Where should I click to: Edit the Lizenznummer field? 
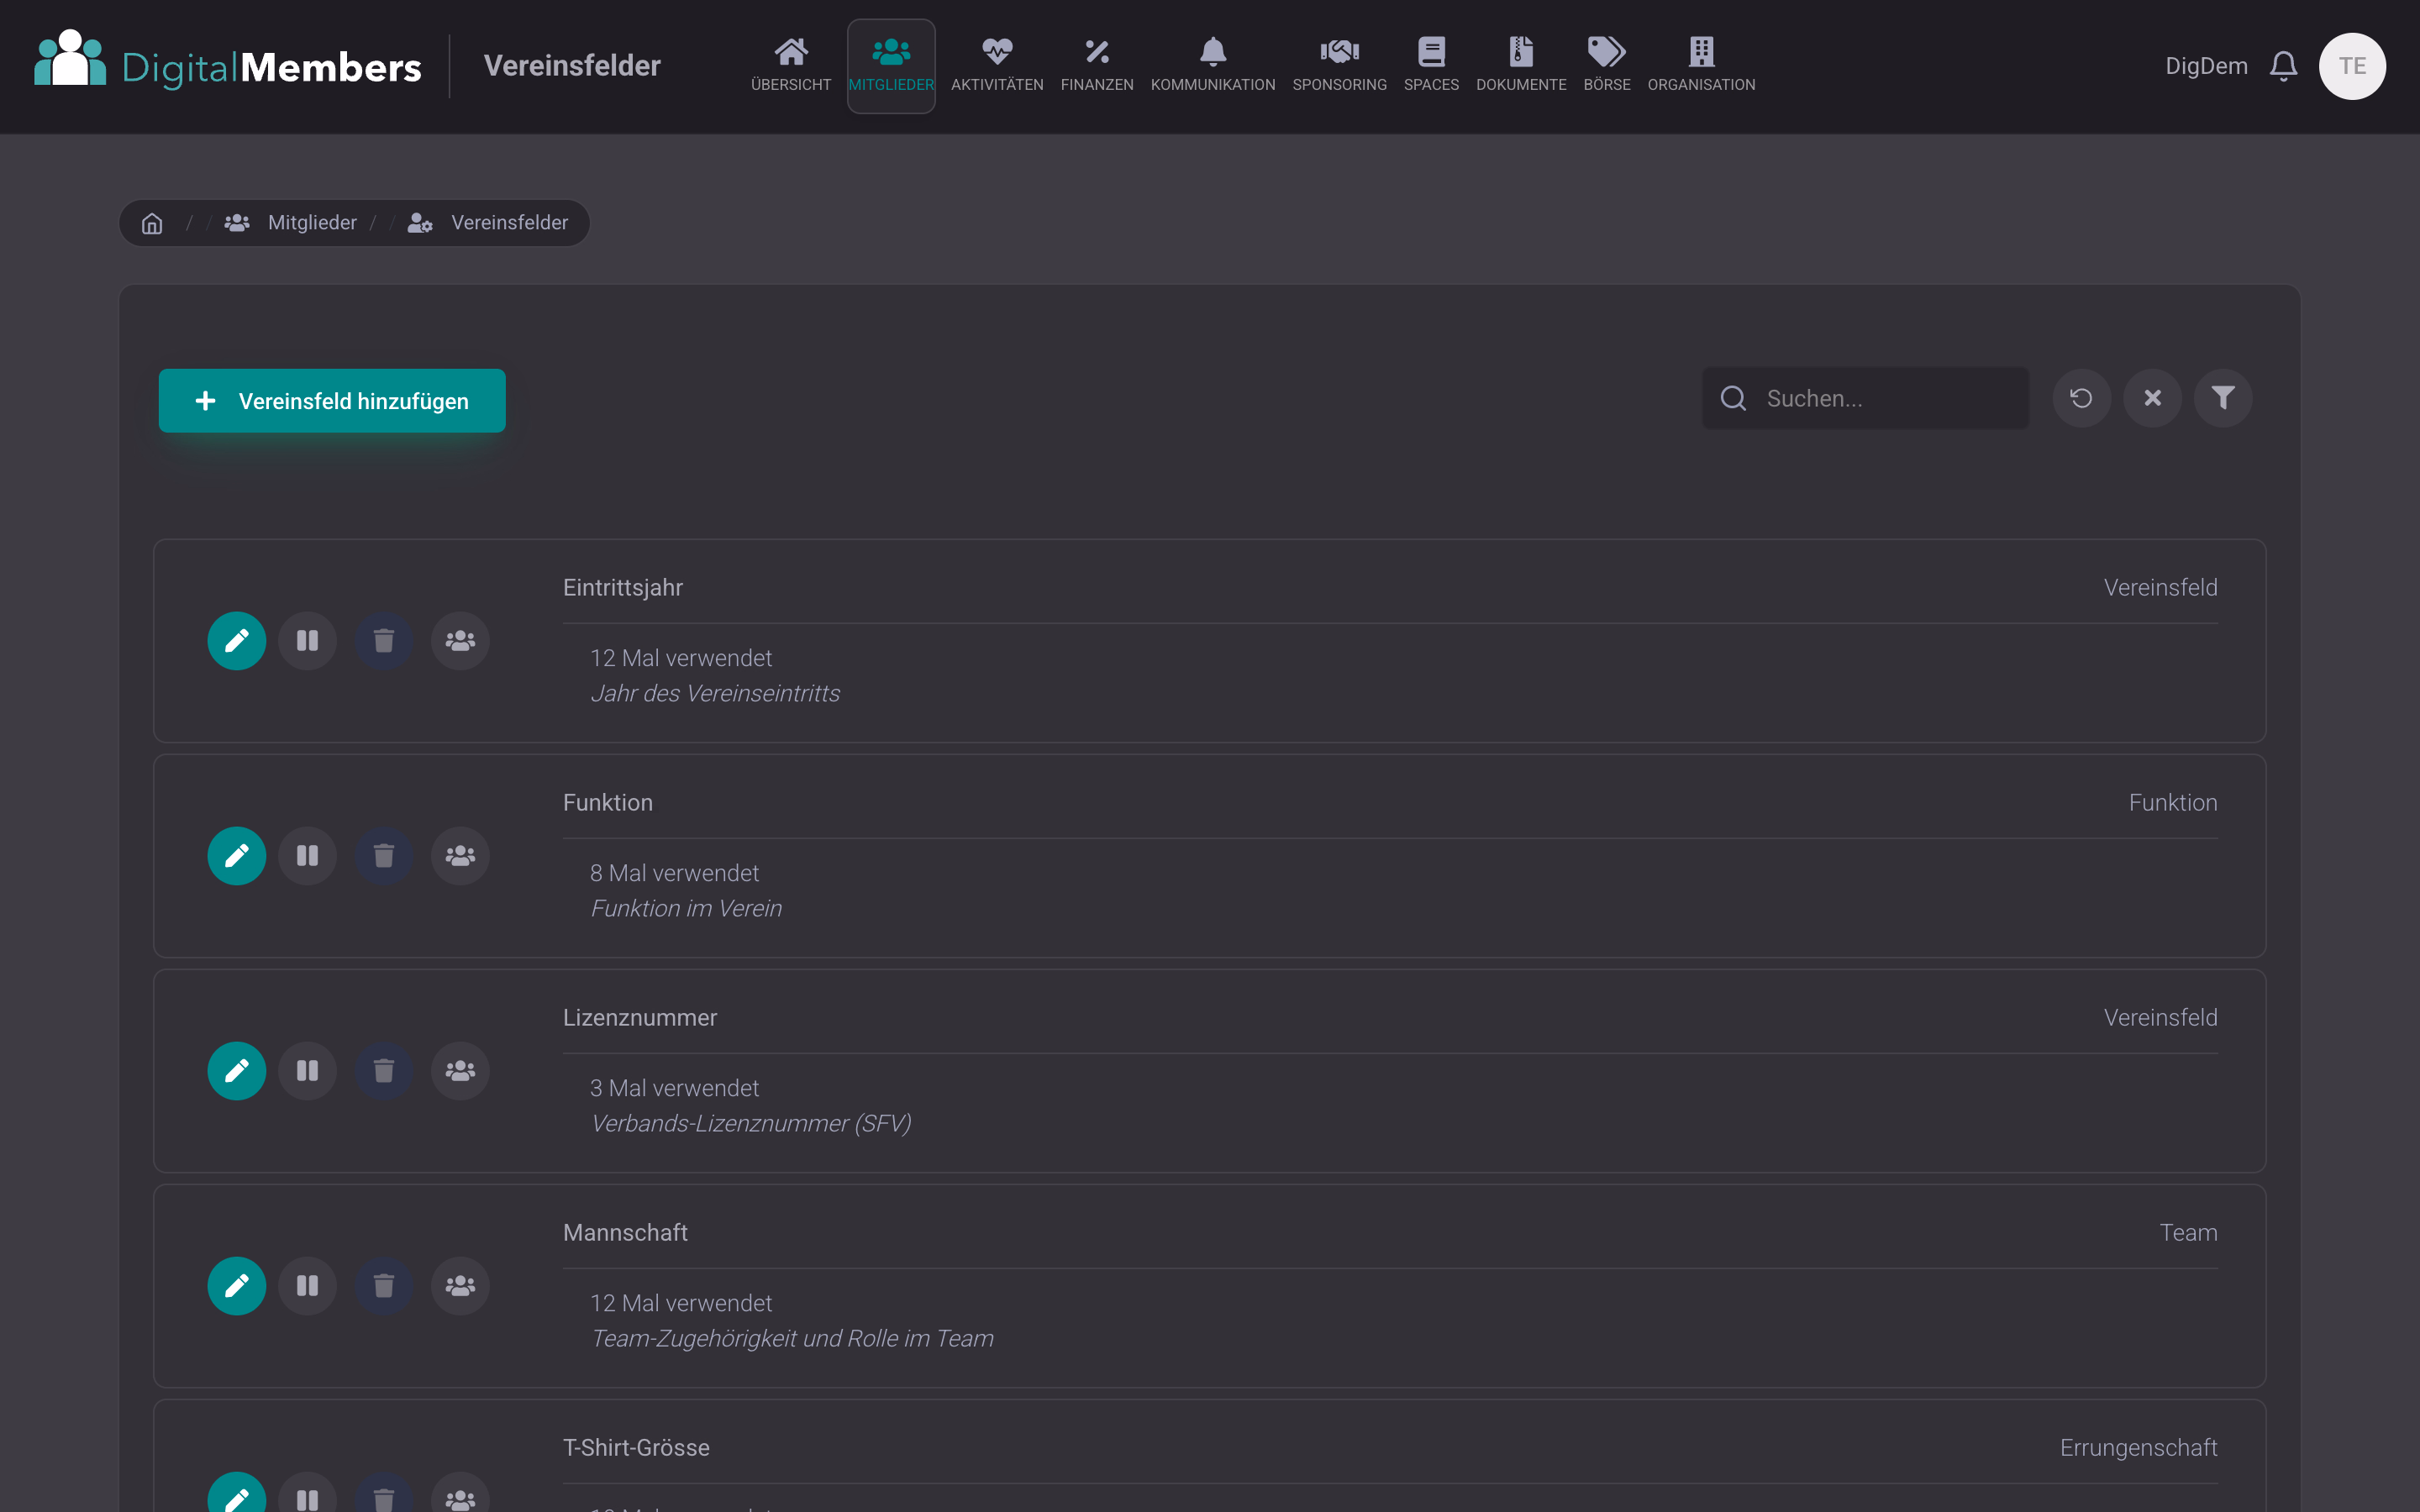pos(237,1071)
